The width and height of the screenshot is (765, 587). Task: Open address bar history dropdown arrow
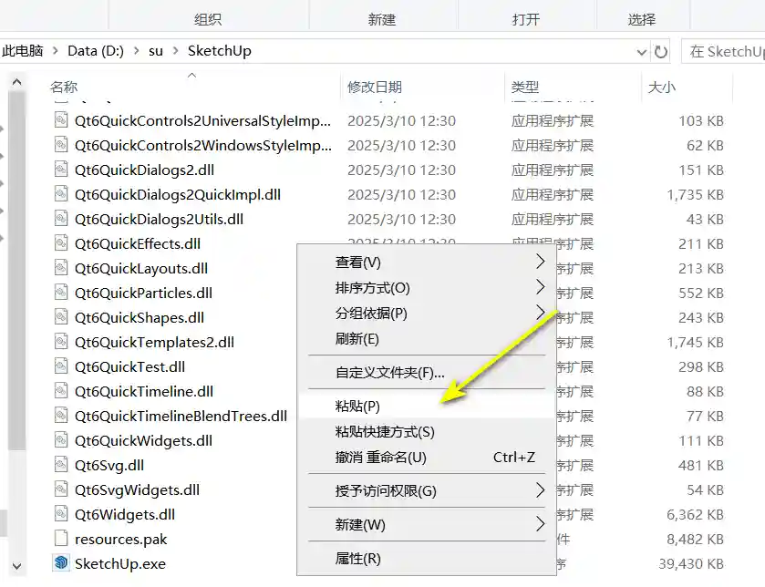pyautogui.click(x=641, y=52)
